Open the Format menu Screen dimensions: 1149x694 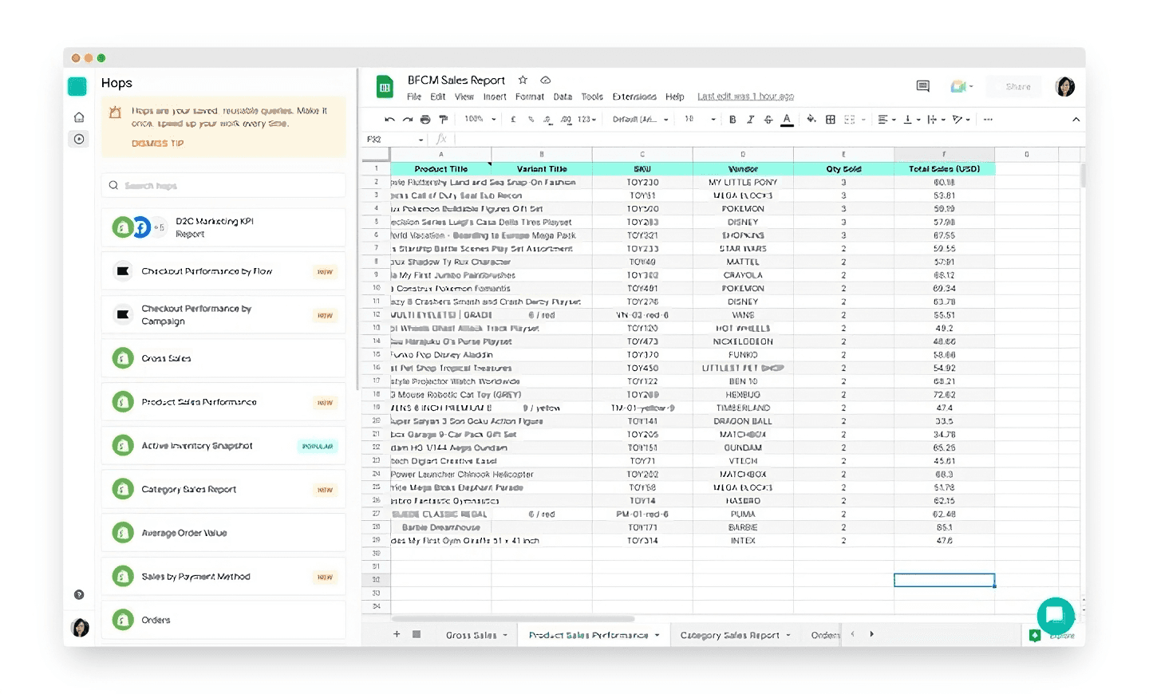pos(530,97)
